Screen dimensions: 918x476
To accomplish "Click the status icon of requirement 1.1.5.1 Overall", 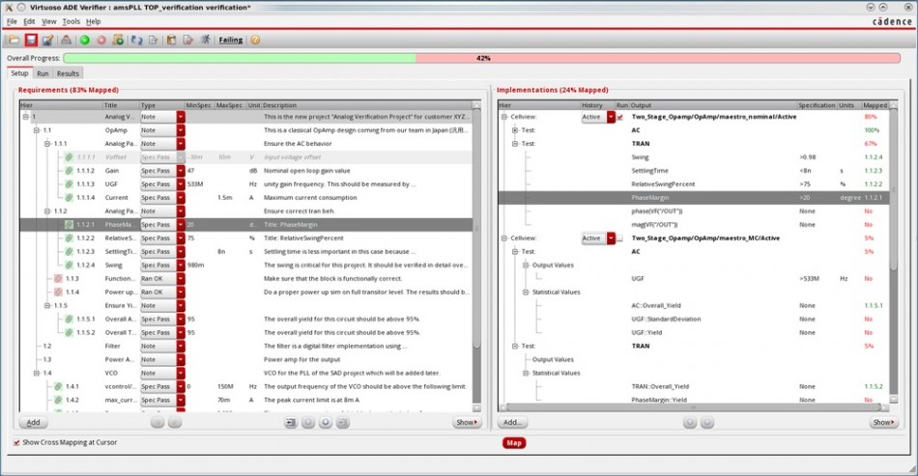I will [x=69, y=320].
